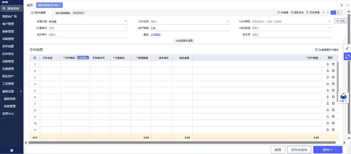Open the 父件商品 ellipsis picker
This screenshot has width=351, height=154.
pos(329,21)
